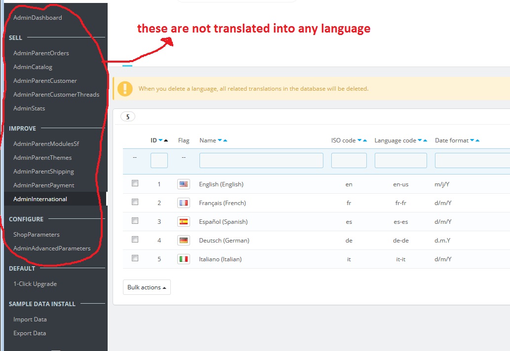Tick the checkbox for Italiano row
Screen dimensions: 510x351
pos(135,258)
